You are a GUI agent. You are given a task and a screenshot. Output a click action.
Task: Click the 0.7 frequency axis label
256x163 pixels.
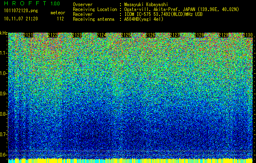click(x=3, y=134)
